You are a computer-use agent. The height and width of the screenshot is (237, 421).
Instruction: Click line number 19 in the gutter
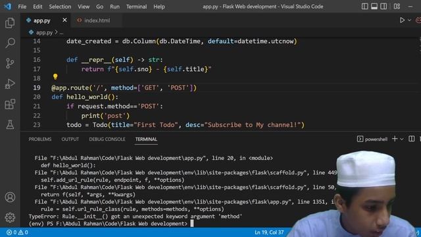click(x=37, y=88)
